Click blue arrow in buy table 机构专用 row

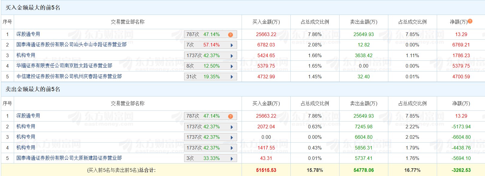pyautogui.click(x=232, y=56)
